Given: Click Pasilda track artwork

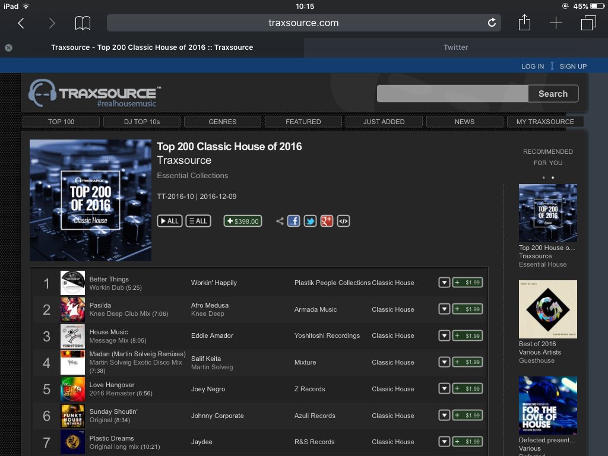Looking at the screenshot, I should (72, 309).
